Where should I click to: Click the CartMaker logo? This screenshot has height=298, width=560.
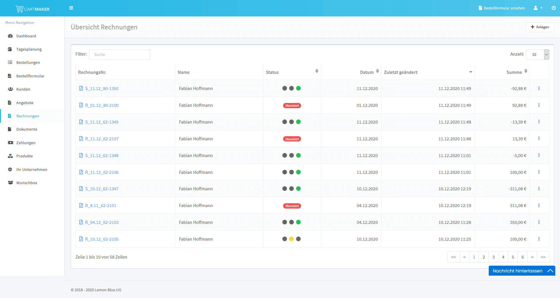(x=32, y=9)
